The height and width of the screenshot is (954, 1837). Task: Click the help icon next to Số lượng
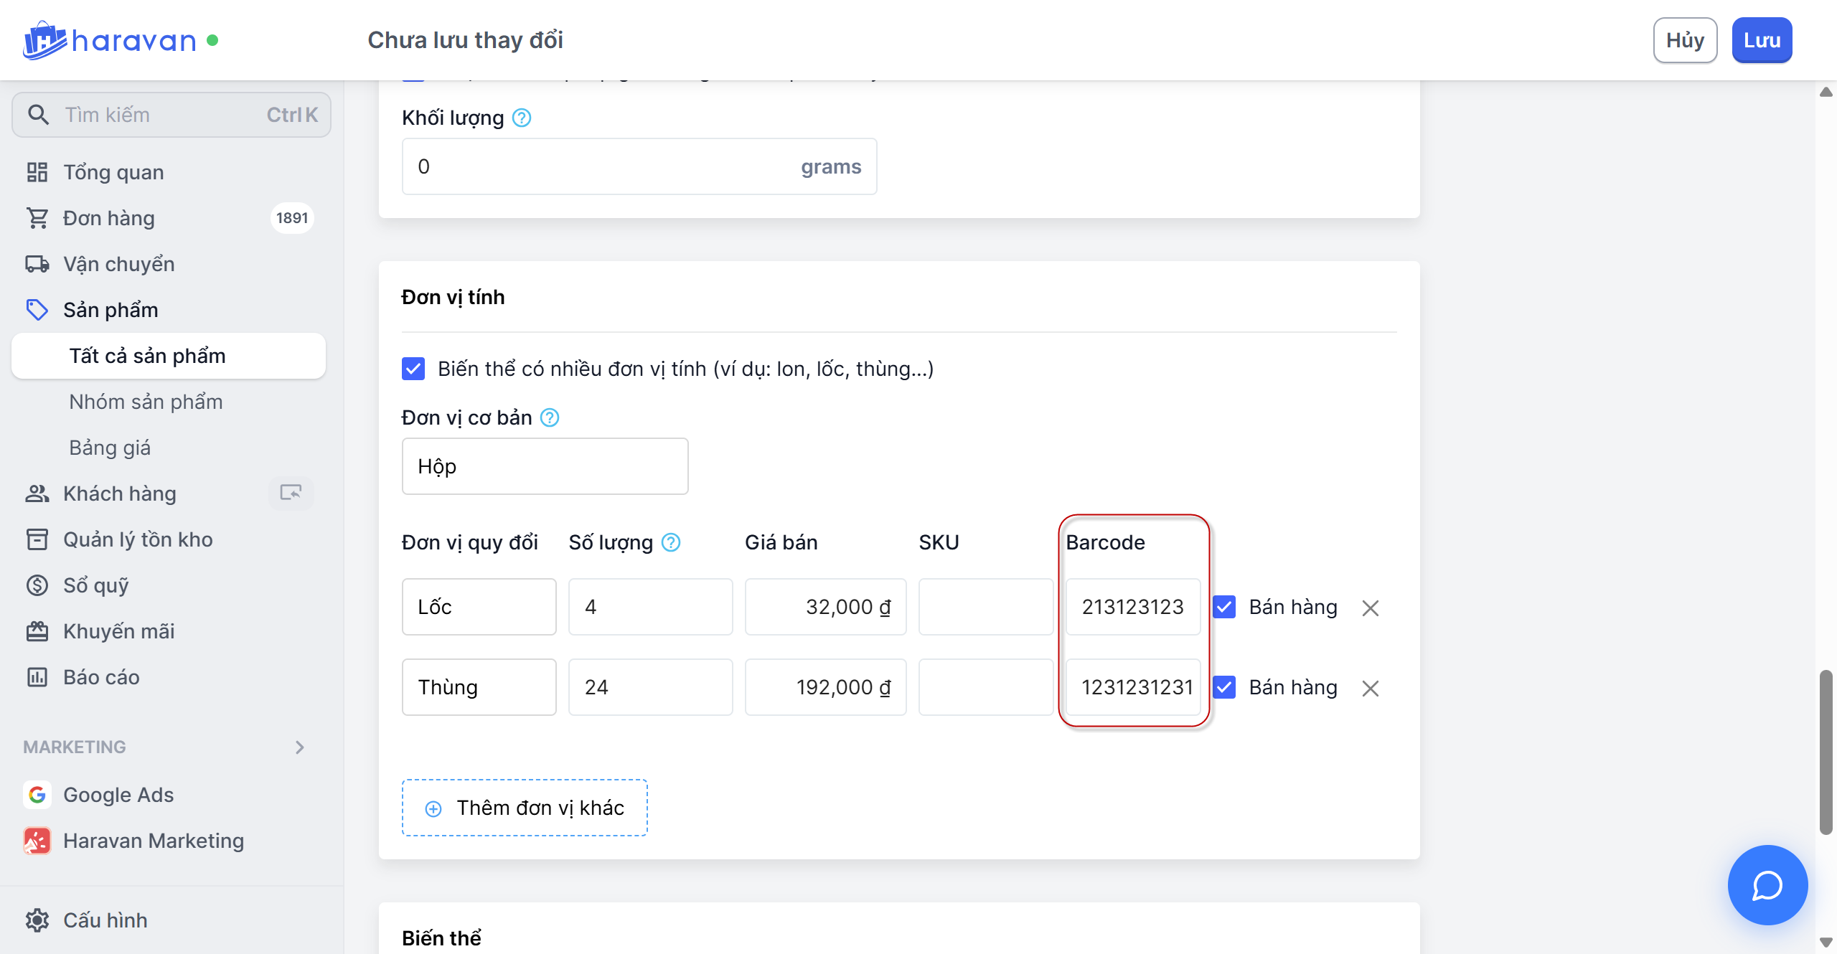pyautogui.click(x=671, y=542)
